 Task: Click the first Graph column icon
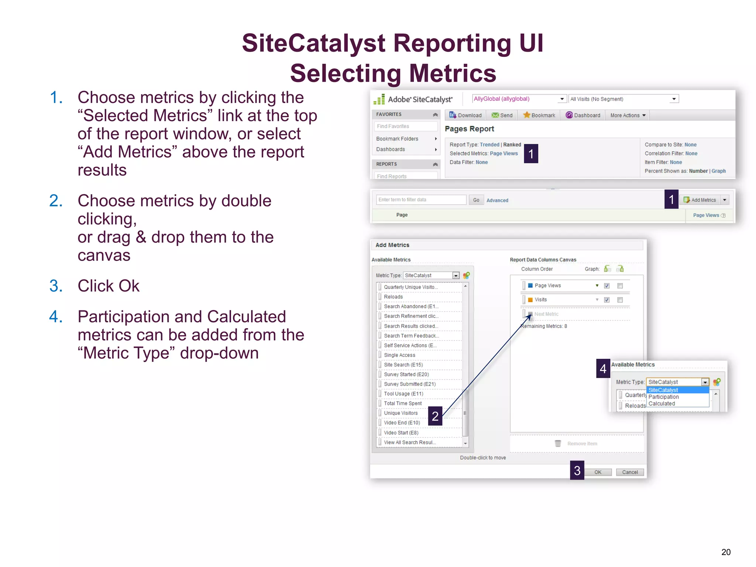tap(607, 269)
